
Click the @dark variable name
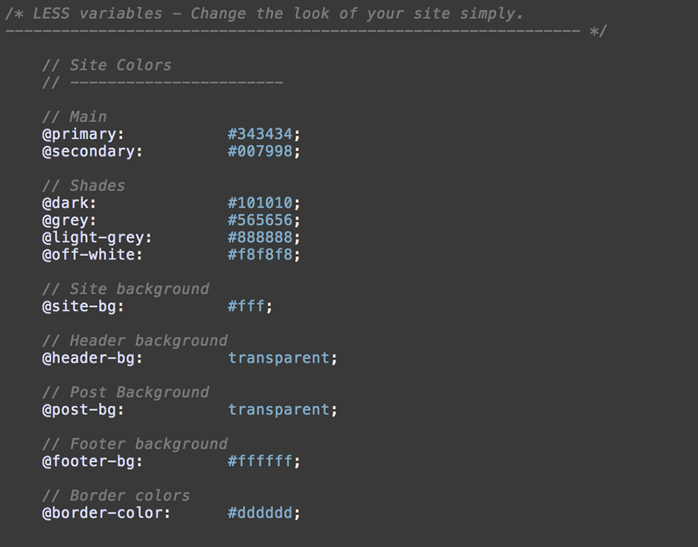pyautogui.click(x=68, y=203)
